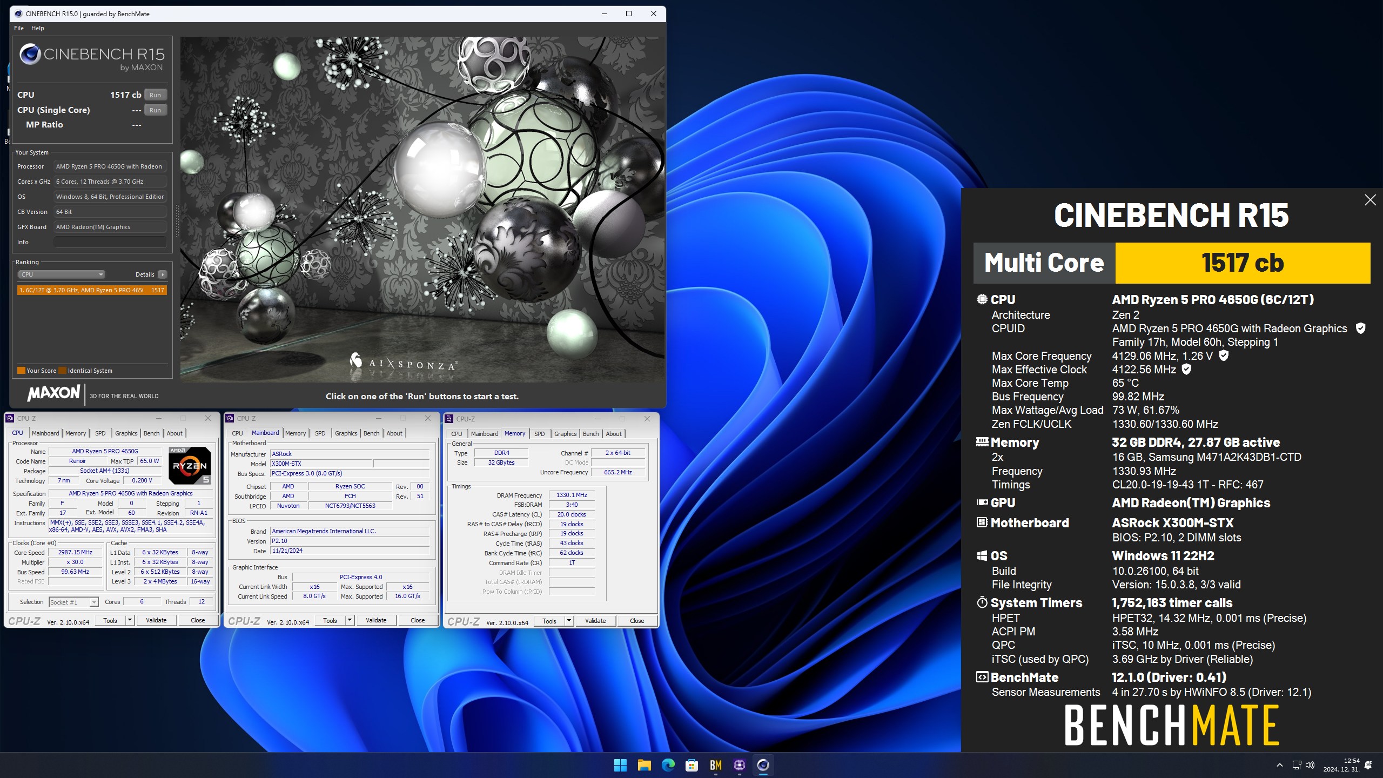Viewport: 1383px width, 778px height.
Task: Click the CPU chip icon in BenchMate panel
Action: (x=982, y=299)
